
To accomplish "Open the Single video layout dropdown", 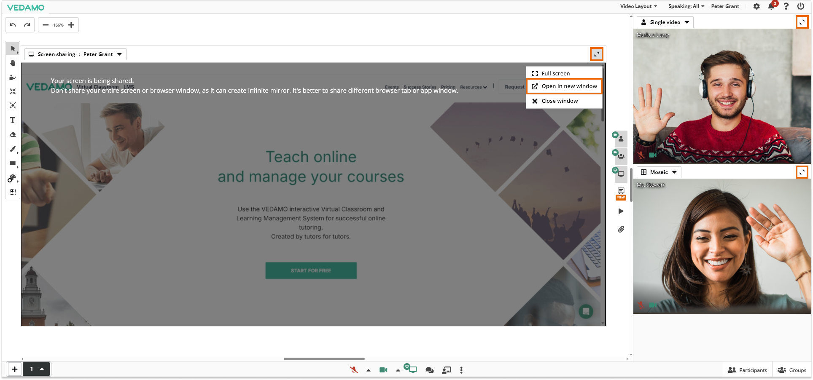I will (665, 22).
